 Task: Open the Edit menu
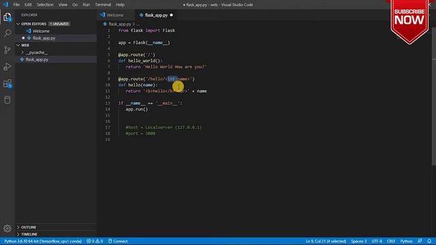pos(28,5)
